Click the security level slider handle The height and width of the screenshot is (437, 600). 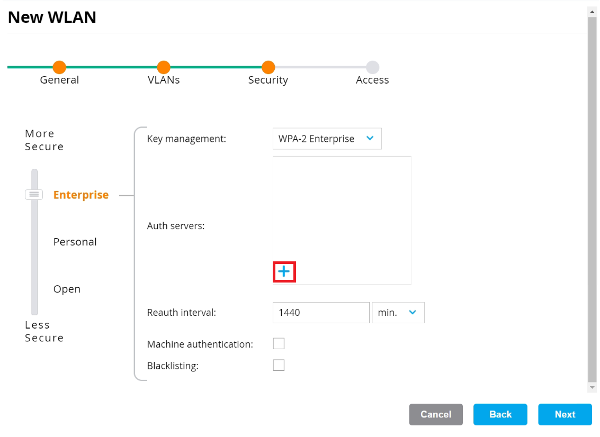pyautogui.click(x=34, y=195)
